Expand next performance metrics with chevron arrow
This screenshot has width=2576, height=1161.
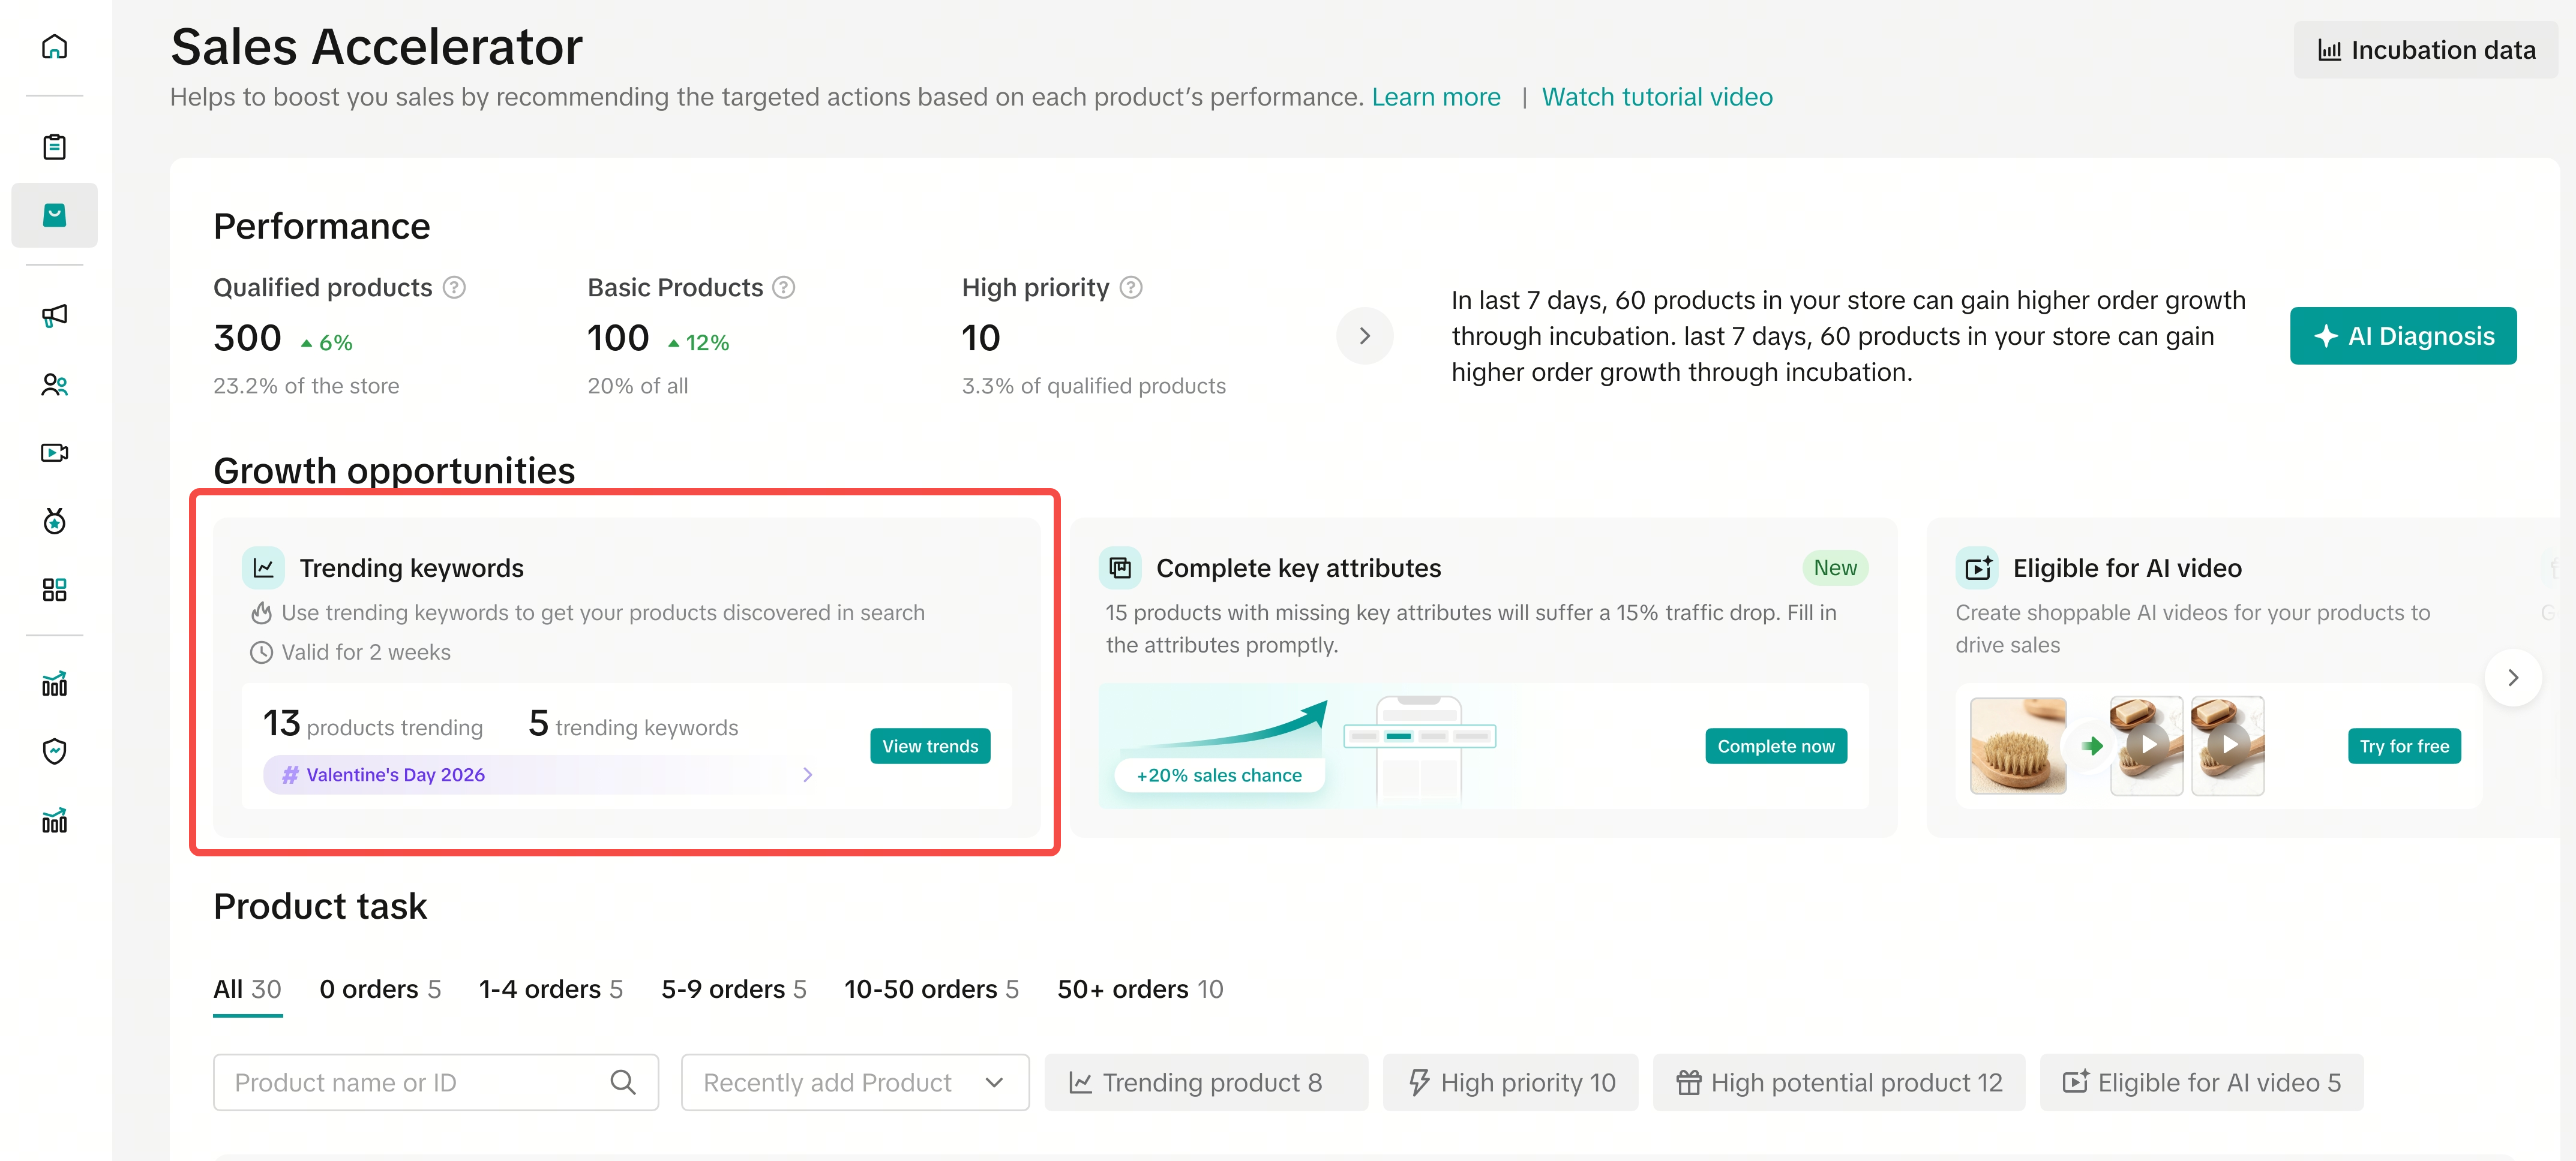tap(1364, 336)
